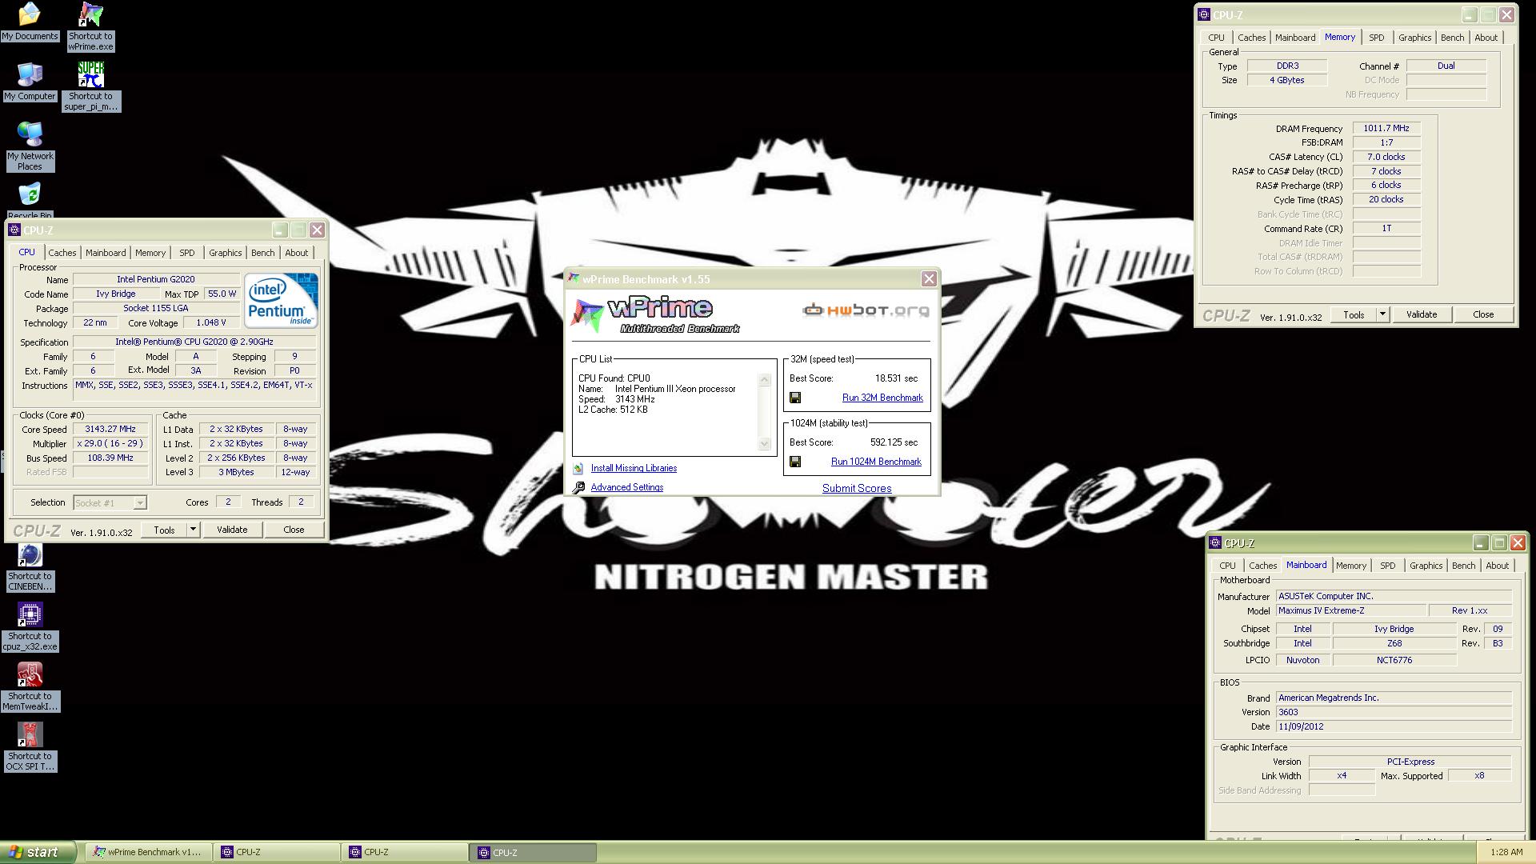Image resolution: width=1536 pixels, height=864 pixels.
Task: Click DRAM Frequency 1011.7 MHz value
Action: [1386, 128]
